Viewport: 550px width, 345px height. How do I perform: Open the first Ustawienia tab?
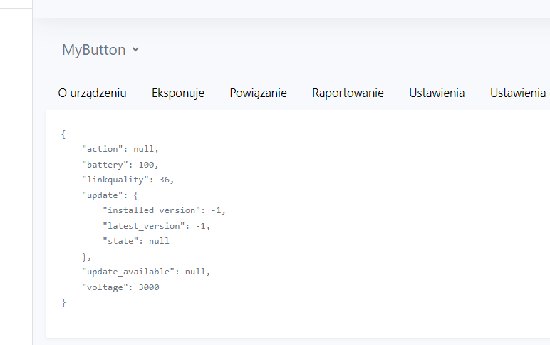point(437,93)
